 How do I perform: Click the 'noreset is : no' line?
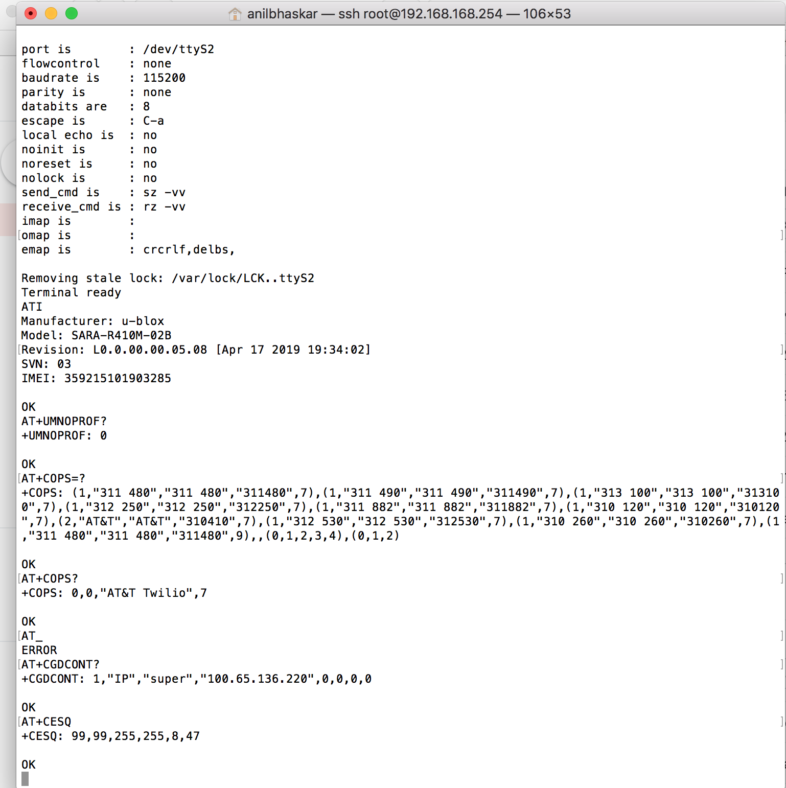click(89, 164)
